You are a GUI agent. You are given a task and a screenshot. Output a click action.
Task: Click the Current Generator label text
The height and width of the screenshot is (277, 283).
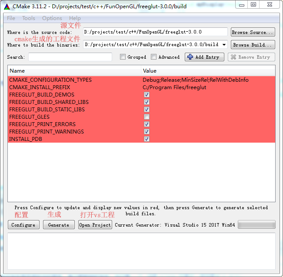click(x=175, y=225)
